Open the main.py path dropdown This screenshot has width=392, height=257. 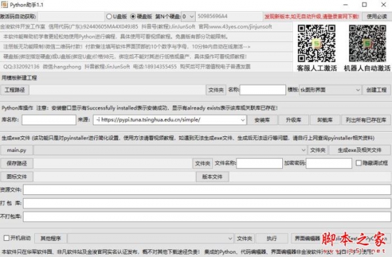pyautogui.click(x=171, y=150)
